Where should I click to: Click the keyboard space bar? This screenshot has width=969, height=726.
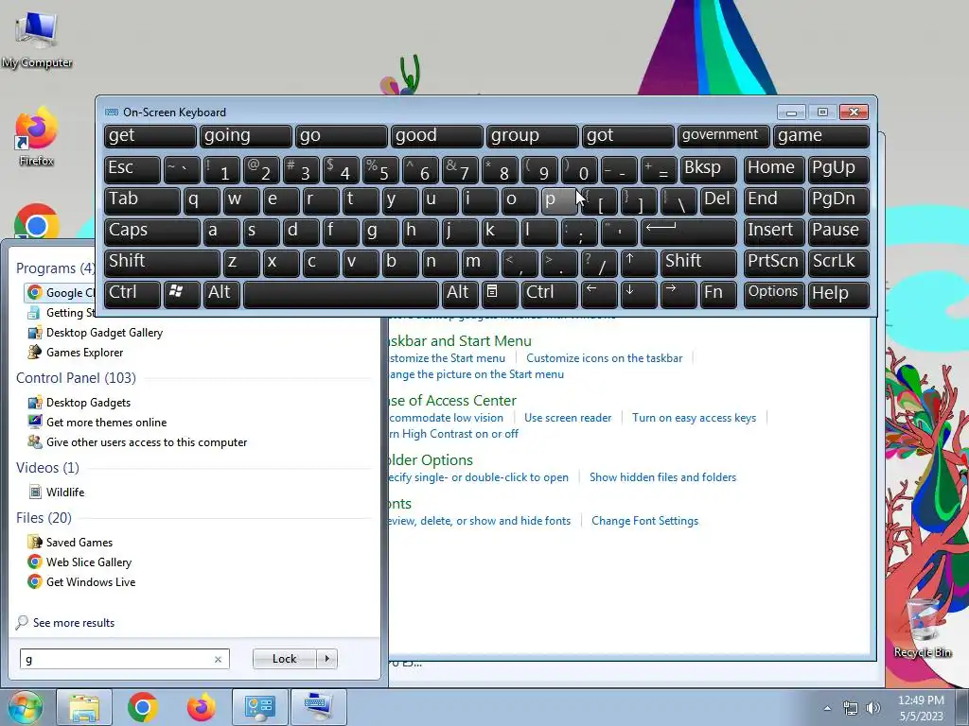(x=341, y=293)
